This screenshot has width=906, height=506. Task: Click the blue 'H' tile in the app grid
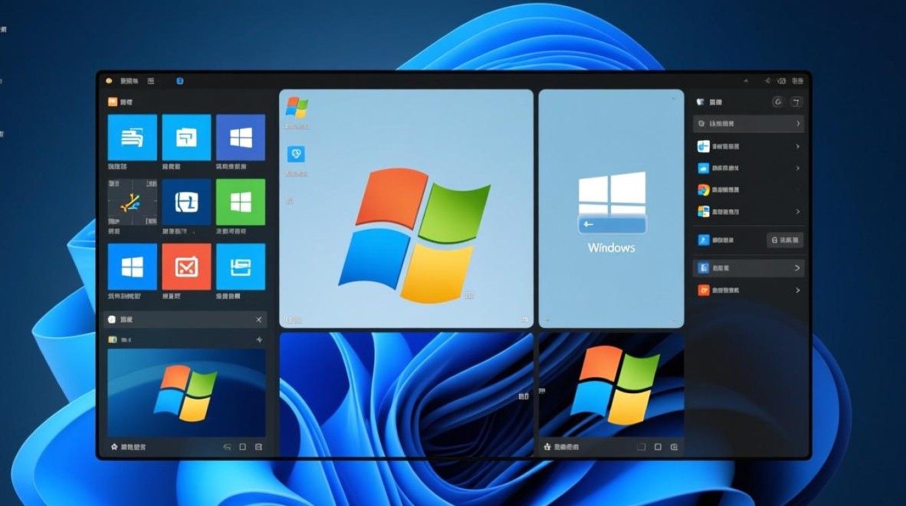pos(186,202)
